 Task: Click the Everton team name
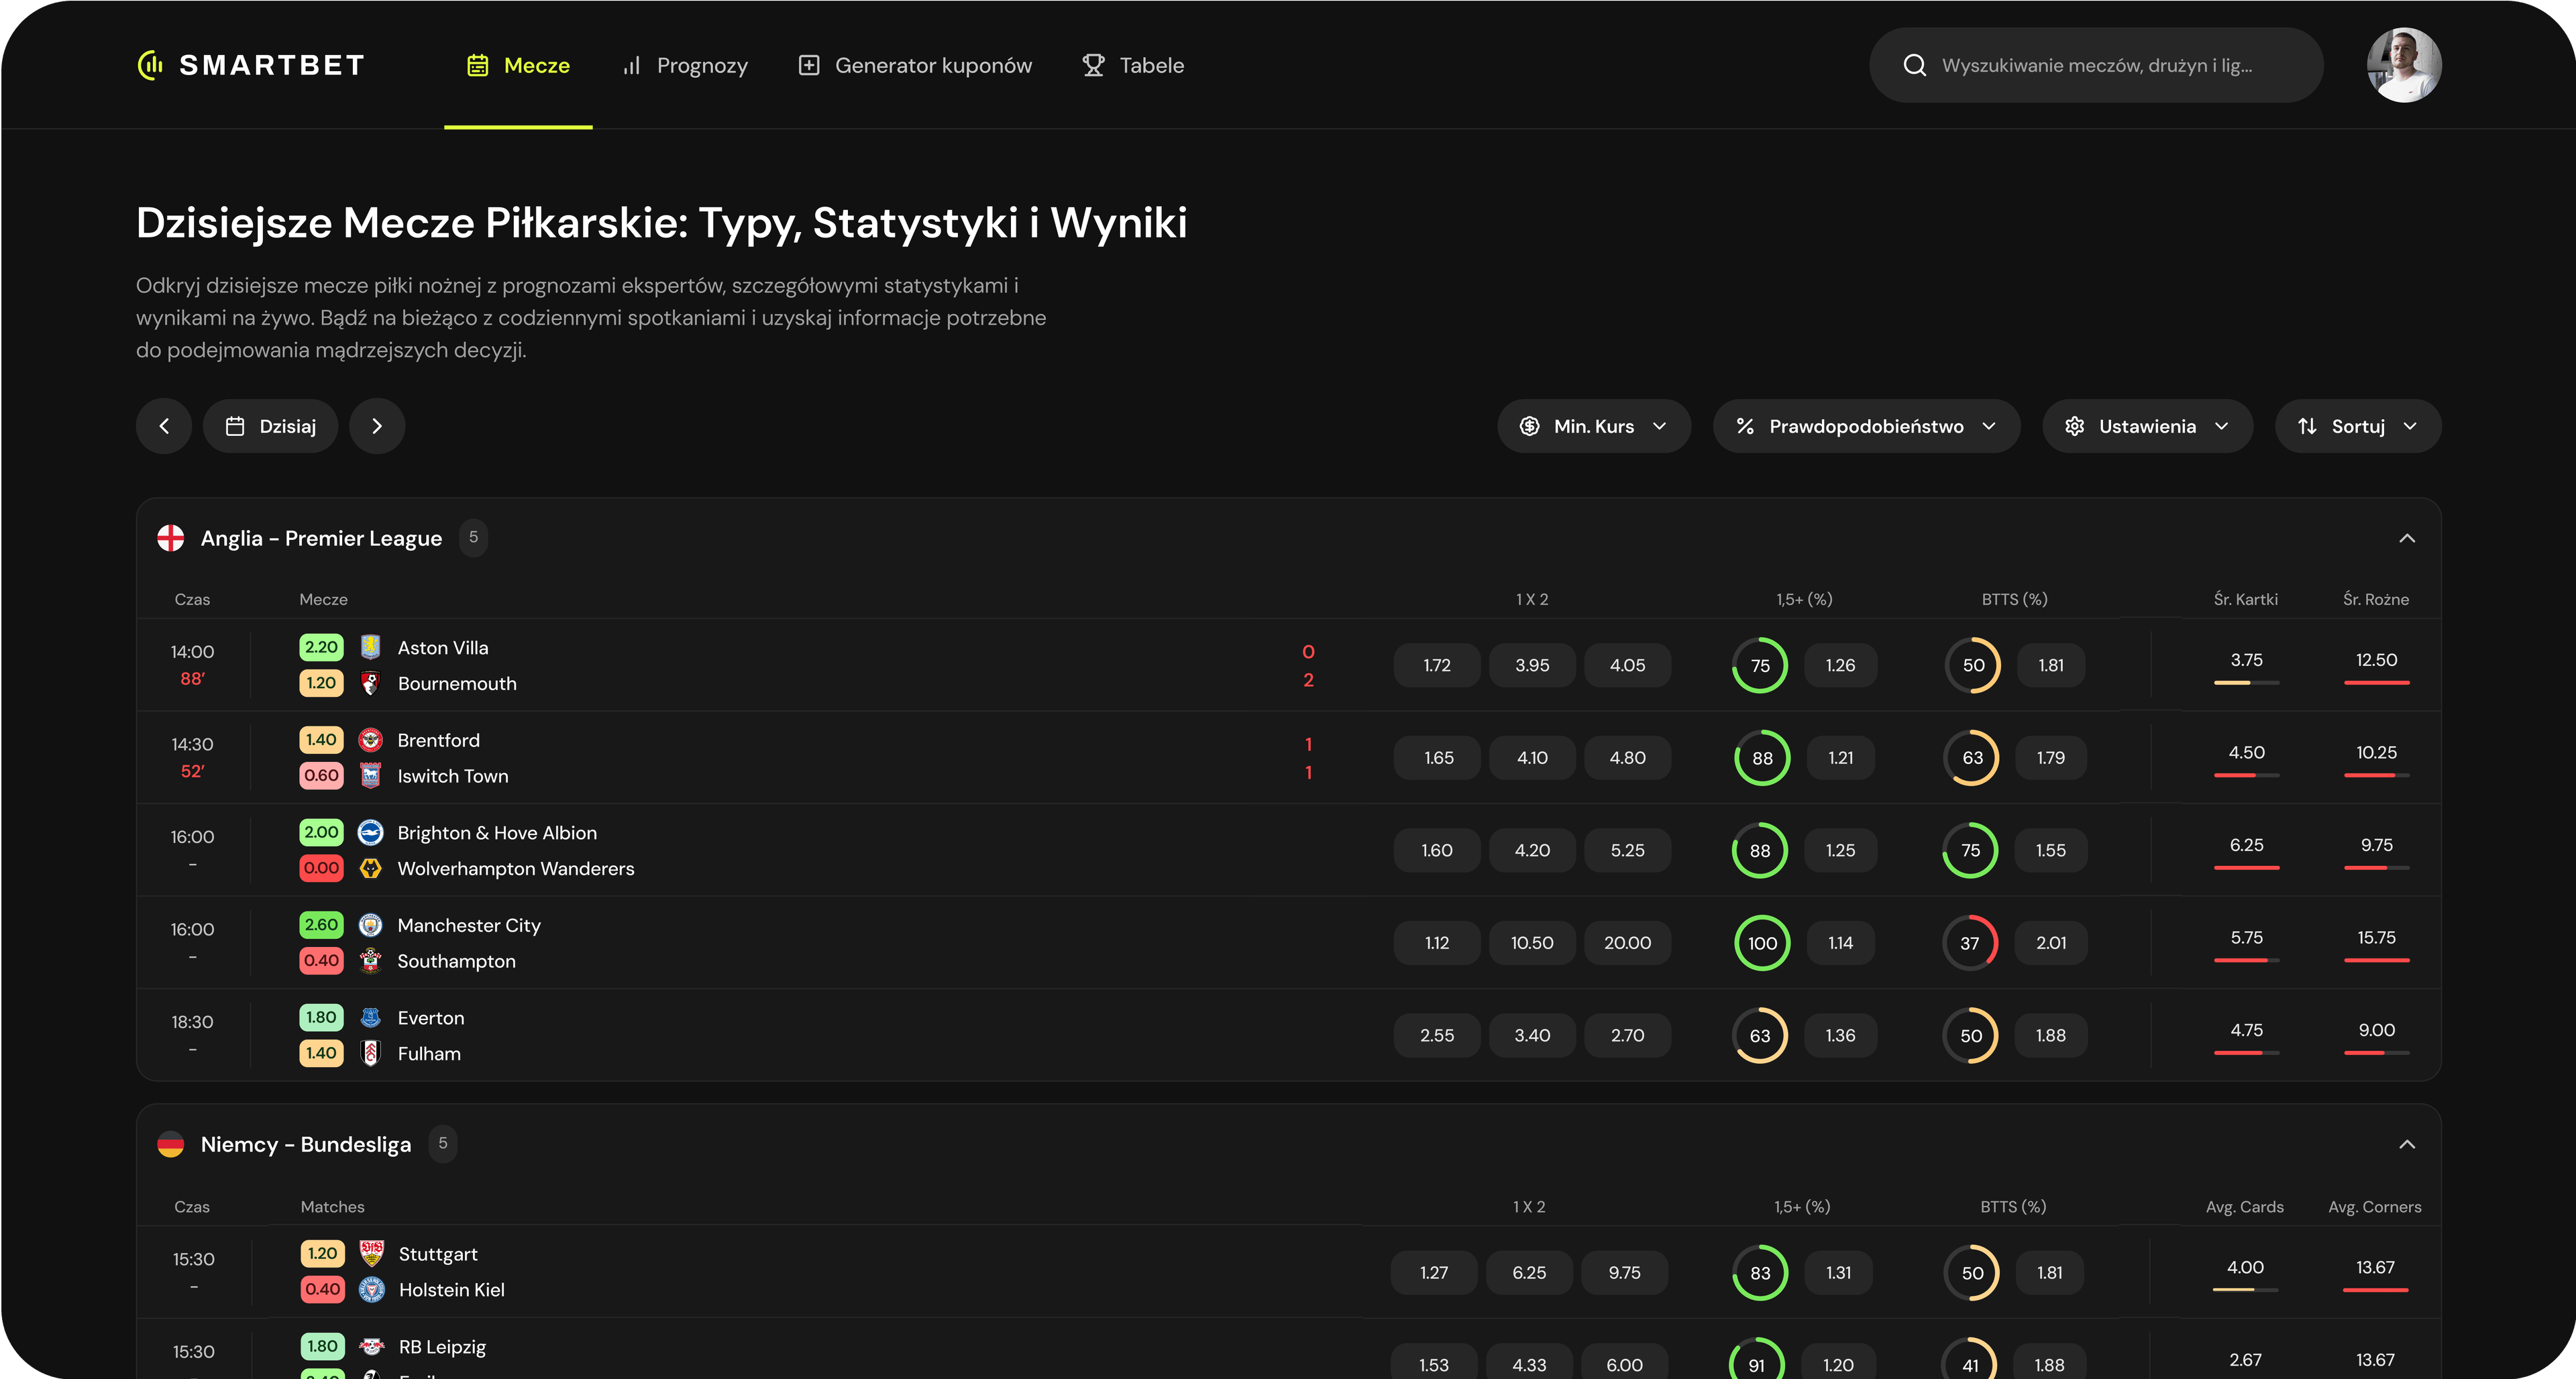tap(431, 1018)
